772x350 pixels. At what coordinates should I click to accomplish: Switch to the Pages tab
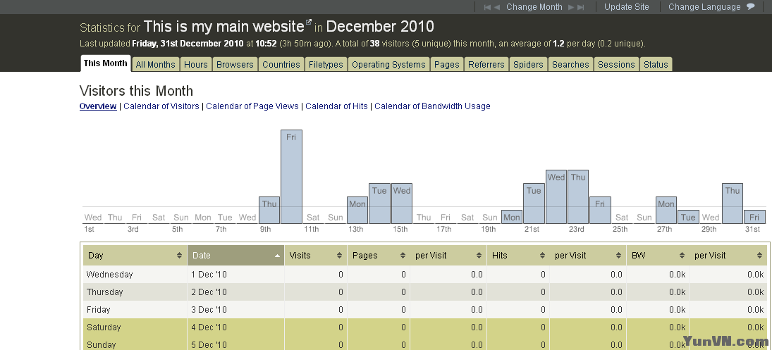click(x=446, y=64)
